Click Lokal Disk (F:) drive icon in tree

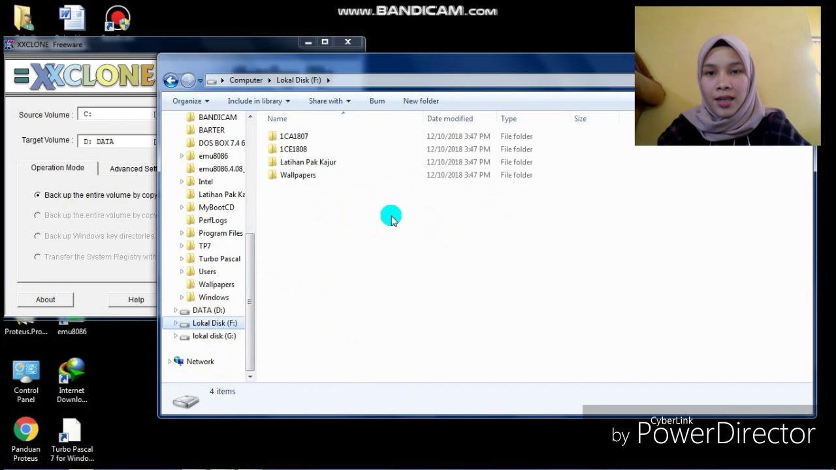tap(185, 324)
